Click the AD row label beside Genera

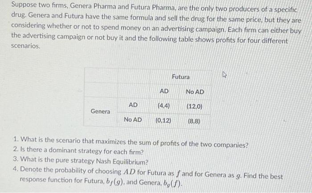coord(133,105)
